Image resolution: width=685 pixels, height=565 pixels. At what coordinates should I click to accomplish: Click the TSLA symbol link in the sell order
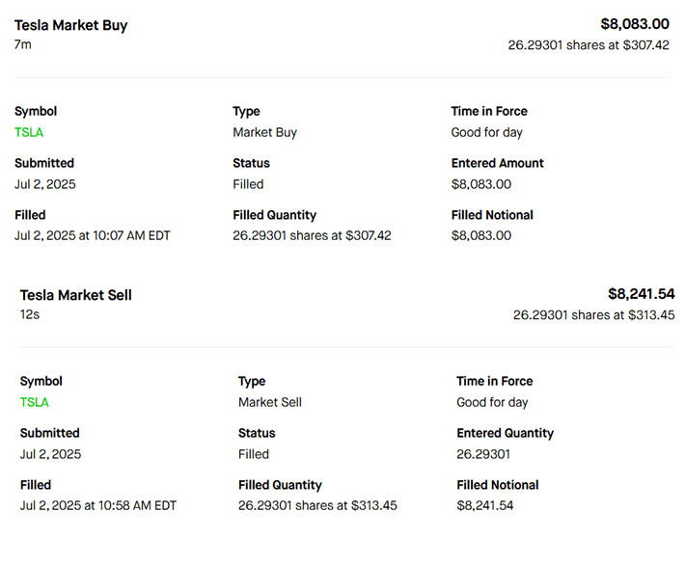coord(35,402)
